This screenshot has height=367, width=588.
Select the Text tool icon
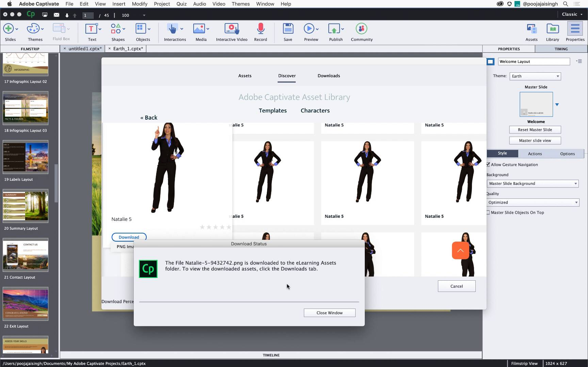pyautogui.click(x=91, y=29)
